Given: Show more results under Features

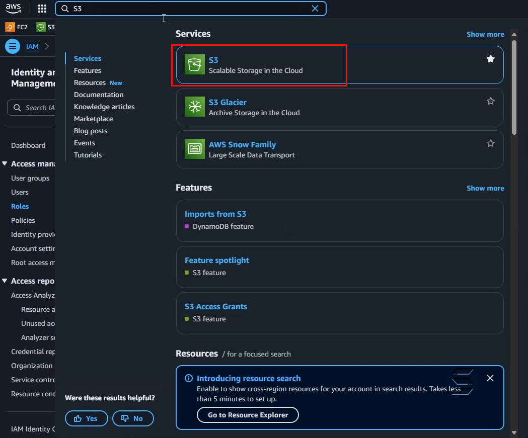Looking at the screenshot, I should pos(485,189).
